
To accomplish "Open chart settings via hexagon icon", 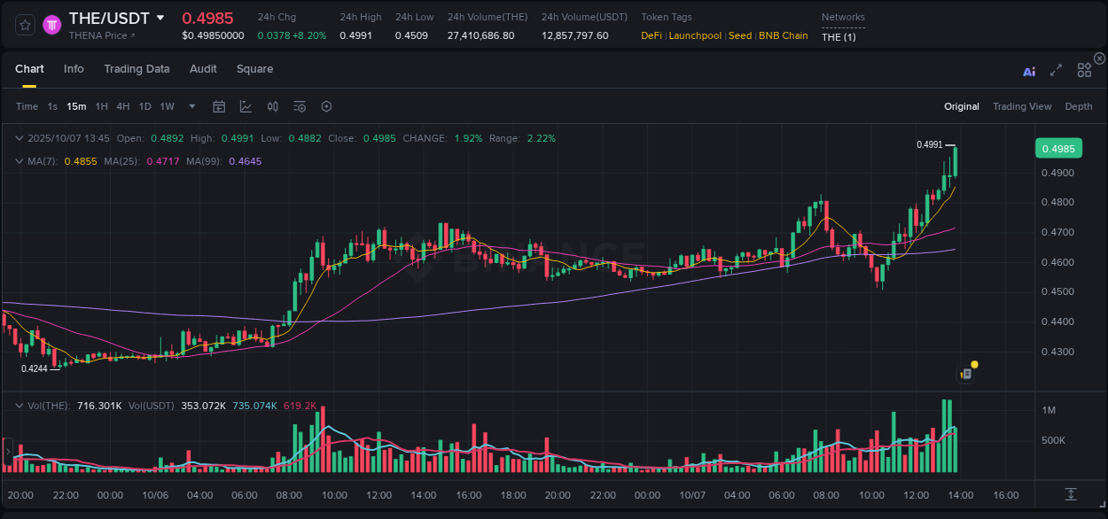I will (326, 106).
